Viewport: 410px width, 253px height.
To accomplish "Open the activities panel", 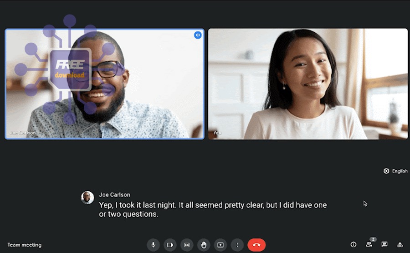I will [400, 245].
